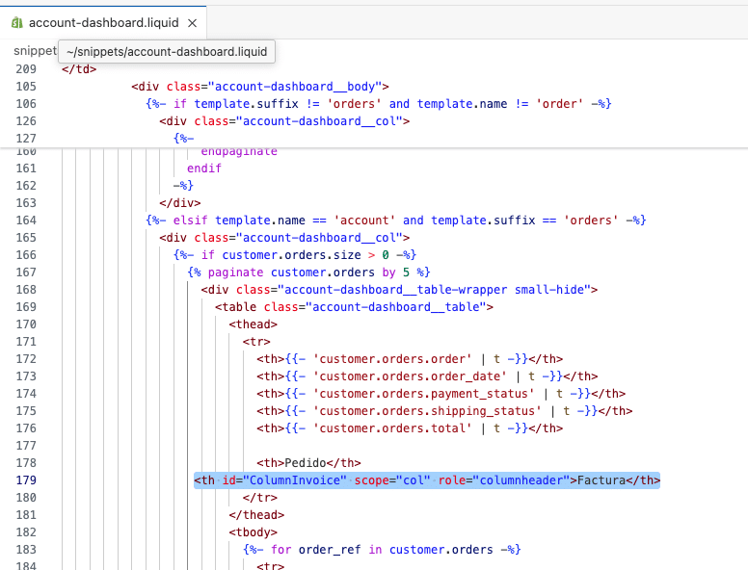
Task: Select the account-dashboard.liquid editor tab
Action: pyautogui.click(x=104, y=21)
